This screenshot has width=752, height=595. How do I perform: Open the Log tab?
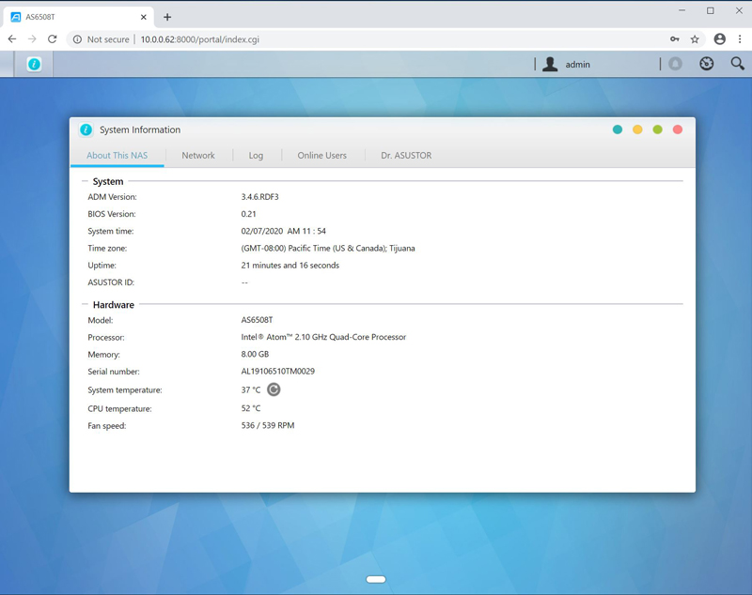[256, 156]
